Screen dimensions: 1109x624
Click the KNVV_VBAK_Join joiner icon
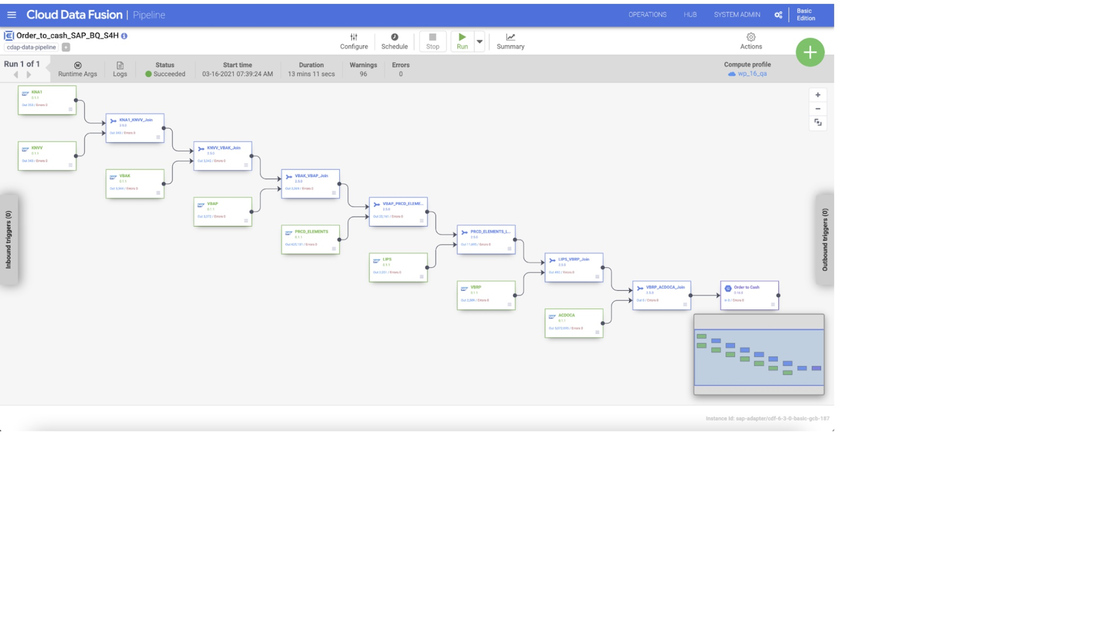coord(201,149)
